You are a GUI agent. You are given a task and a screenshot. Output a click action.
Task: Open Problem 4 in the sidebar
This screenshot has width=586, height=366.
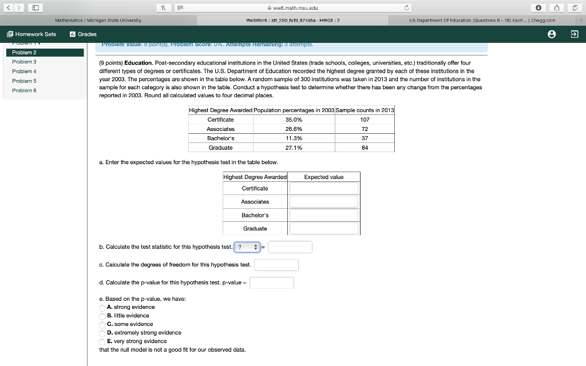point(24,72)
